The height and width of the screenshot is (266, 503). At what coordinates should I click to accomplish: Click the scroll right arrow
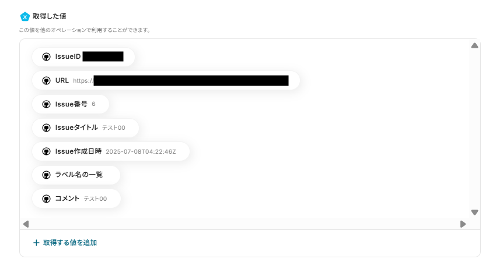pos(463,224)
